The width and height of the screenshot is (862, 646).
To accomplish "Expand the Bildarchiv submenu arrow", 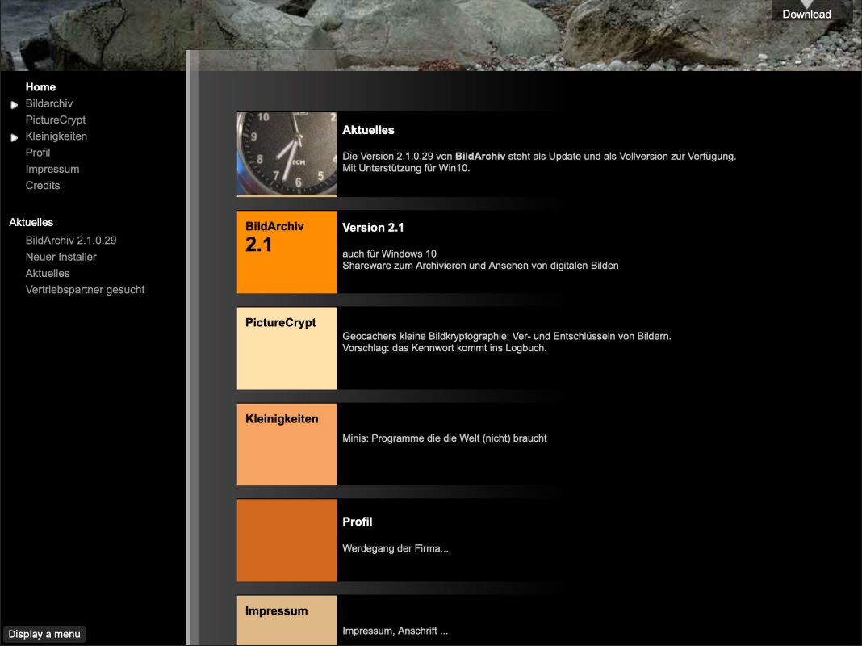I will [14, 105].
